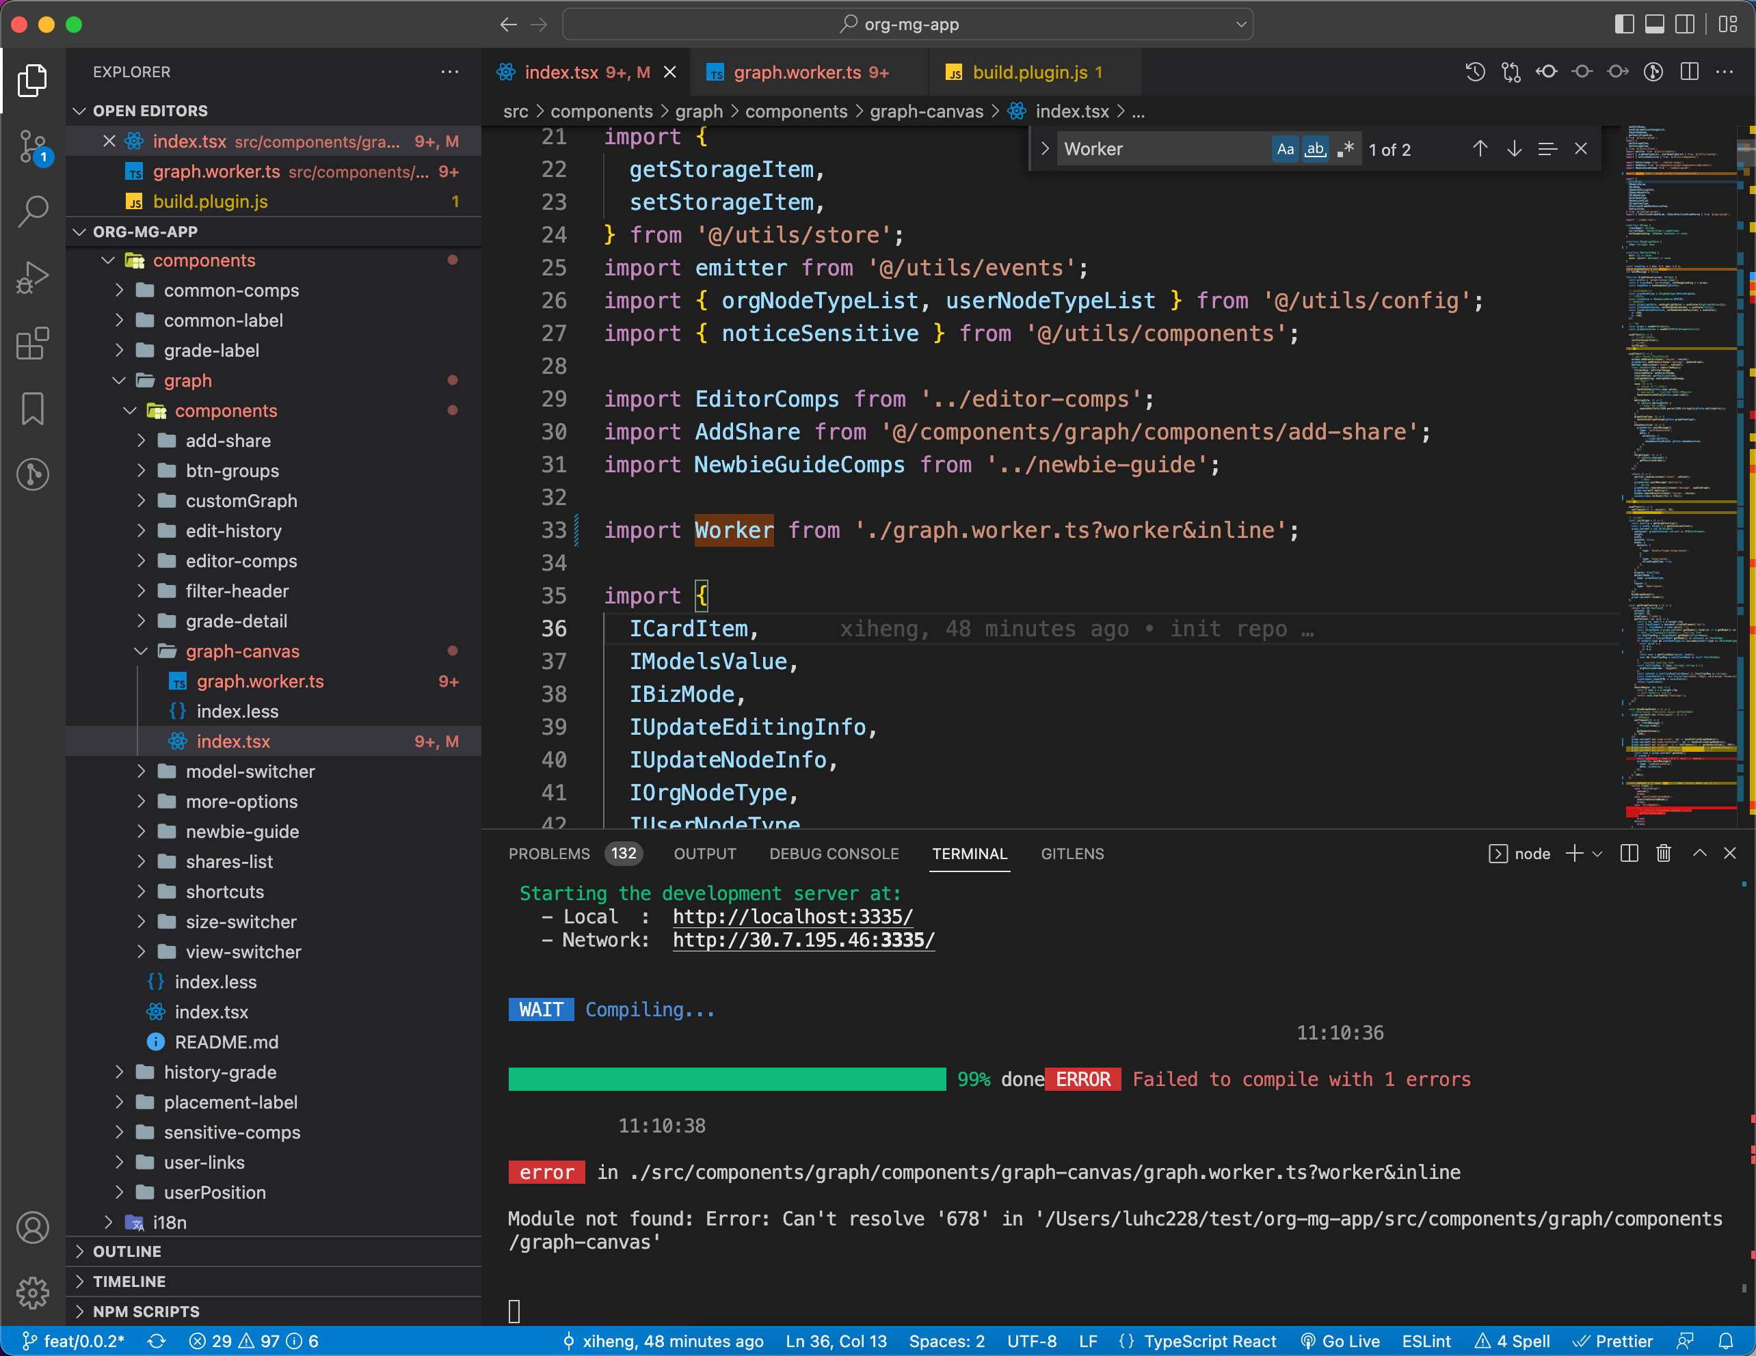
Task: Select graph.worker.ts in the graph-canvas folder
Action: (274, 681)
